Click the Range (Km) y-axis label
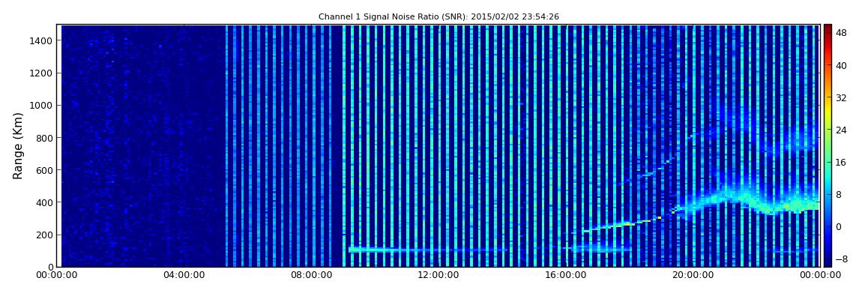 coord(18,145)
